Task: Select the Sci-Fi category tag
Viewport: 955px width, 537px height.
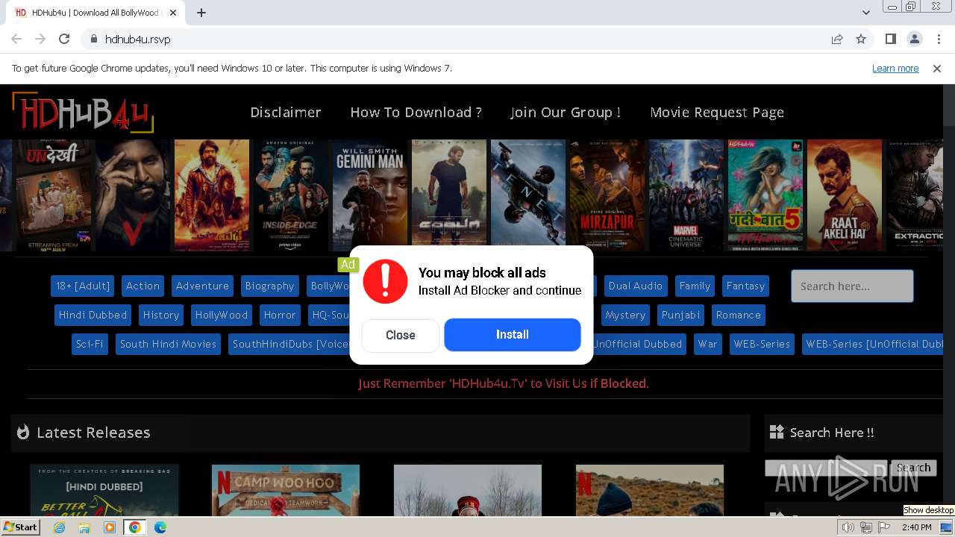Action: (90, 344)
